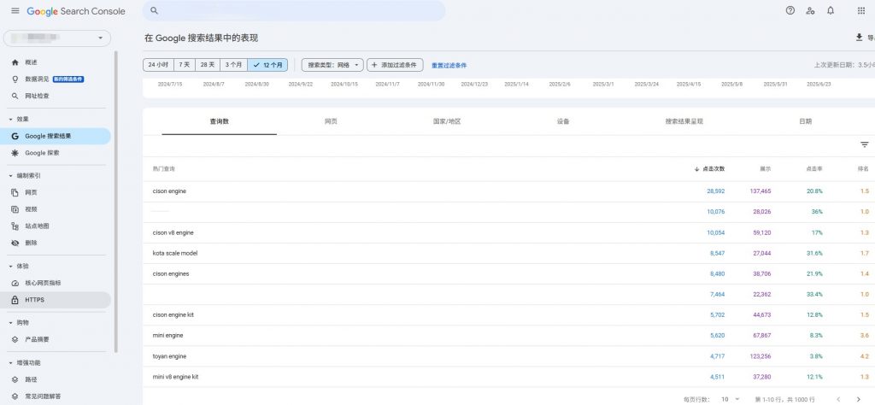Open the help question mark icon
The height and width of the screenshot is (405, 875).
pos(790,10)
